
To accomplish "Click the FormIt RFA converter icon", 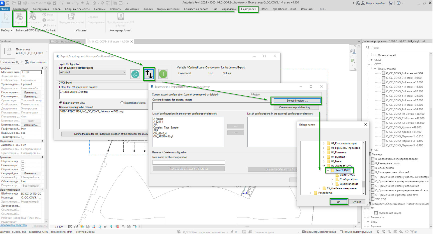I will [x=120, y=16].
